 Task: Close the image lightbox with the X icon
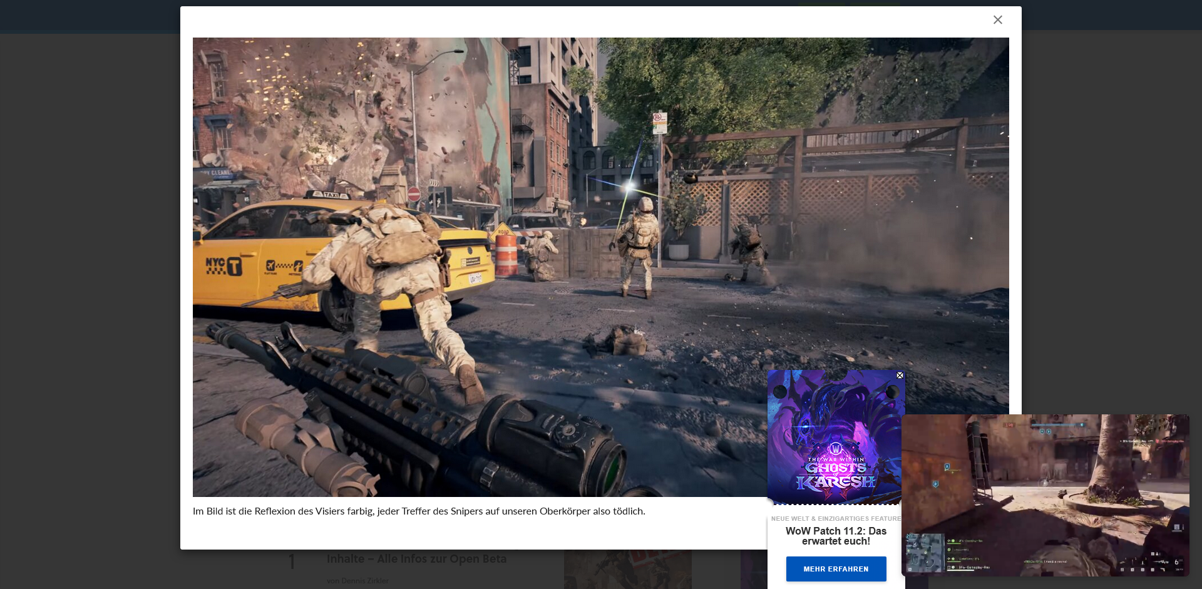998,20
